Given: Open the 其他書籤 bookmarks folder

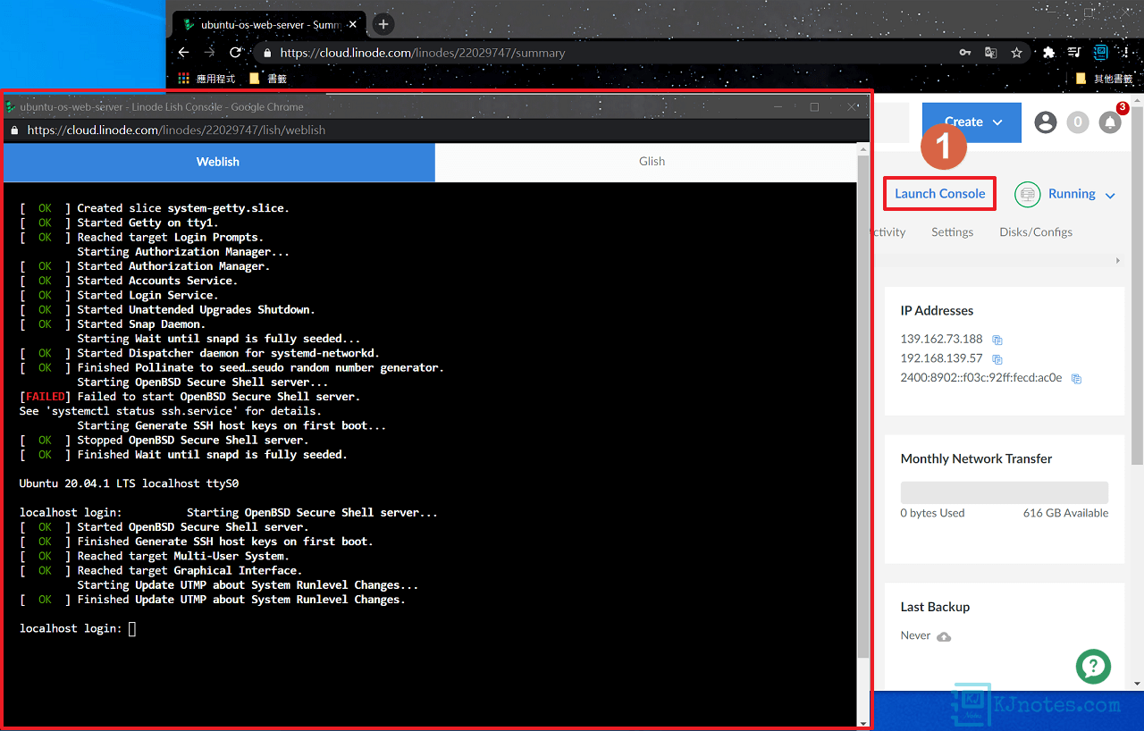Looking at the screenshot, I should [1105, 79].
